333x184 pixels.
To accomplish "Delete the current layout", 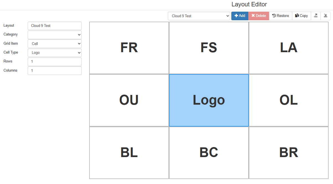I will tap(259, 16).
